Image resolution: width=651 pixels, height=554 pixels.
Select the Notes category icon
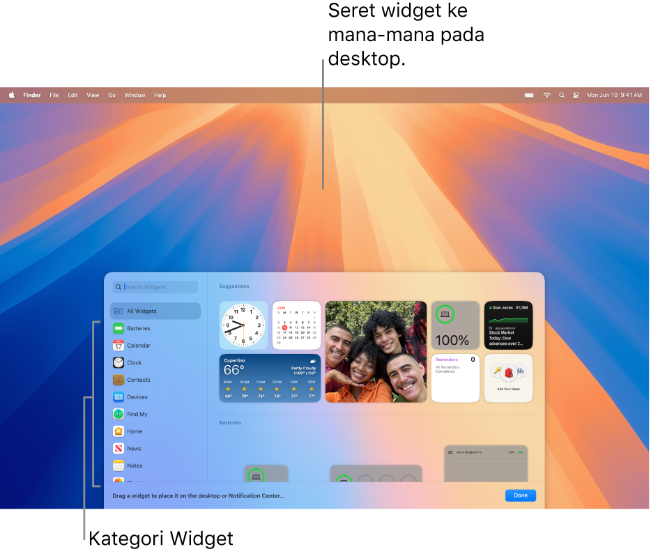pos(118,466)
